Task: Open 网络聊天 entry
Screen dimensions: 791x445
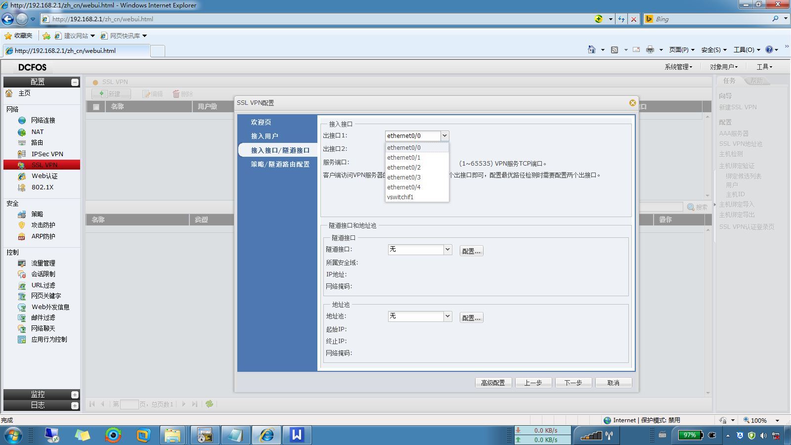Action: [x=43, y=328]
